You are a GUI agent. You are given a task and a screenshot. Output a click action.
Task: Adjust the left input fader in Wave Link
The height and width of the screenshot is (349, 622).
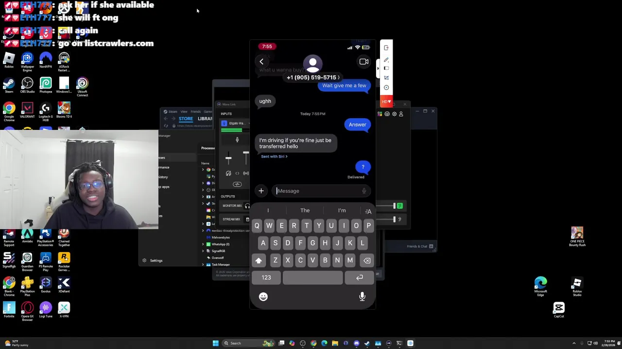click(228, 158)
